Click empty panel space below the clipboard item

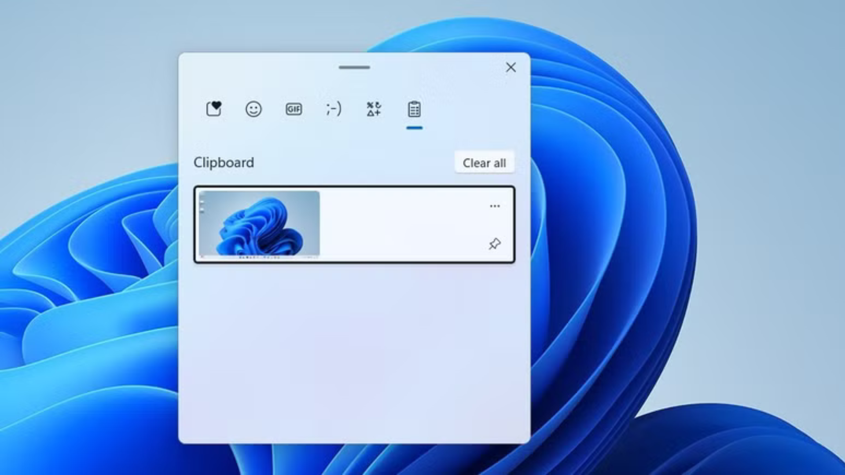tap(354, 352)
